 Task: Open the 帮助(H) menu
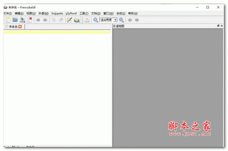[133, 13]
